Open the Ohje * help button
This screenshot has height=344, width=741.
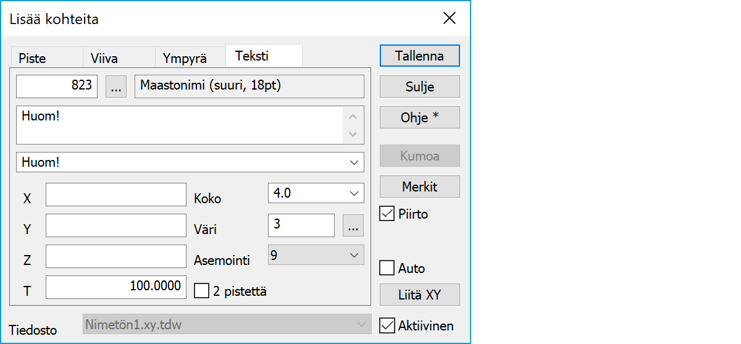point(419,117)
